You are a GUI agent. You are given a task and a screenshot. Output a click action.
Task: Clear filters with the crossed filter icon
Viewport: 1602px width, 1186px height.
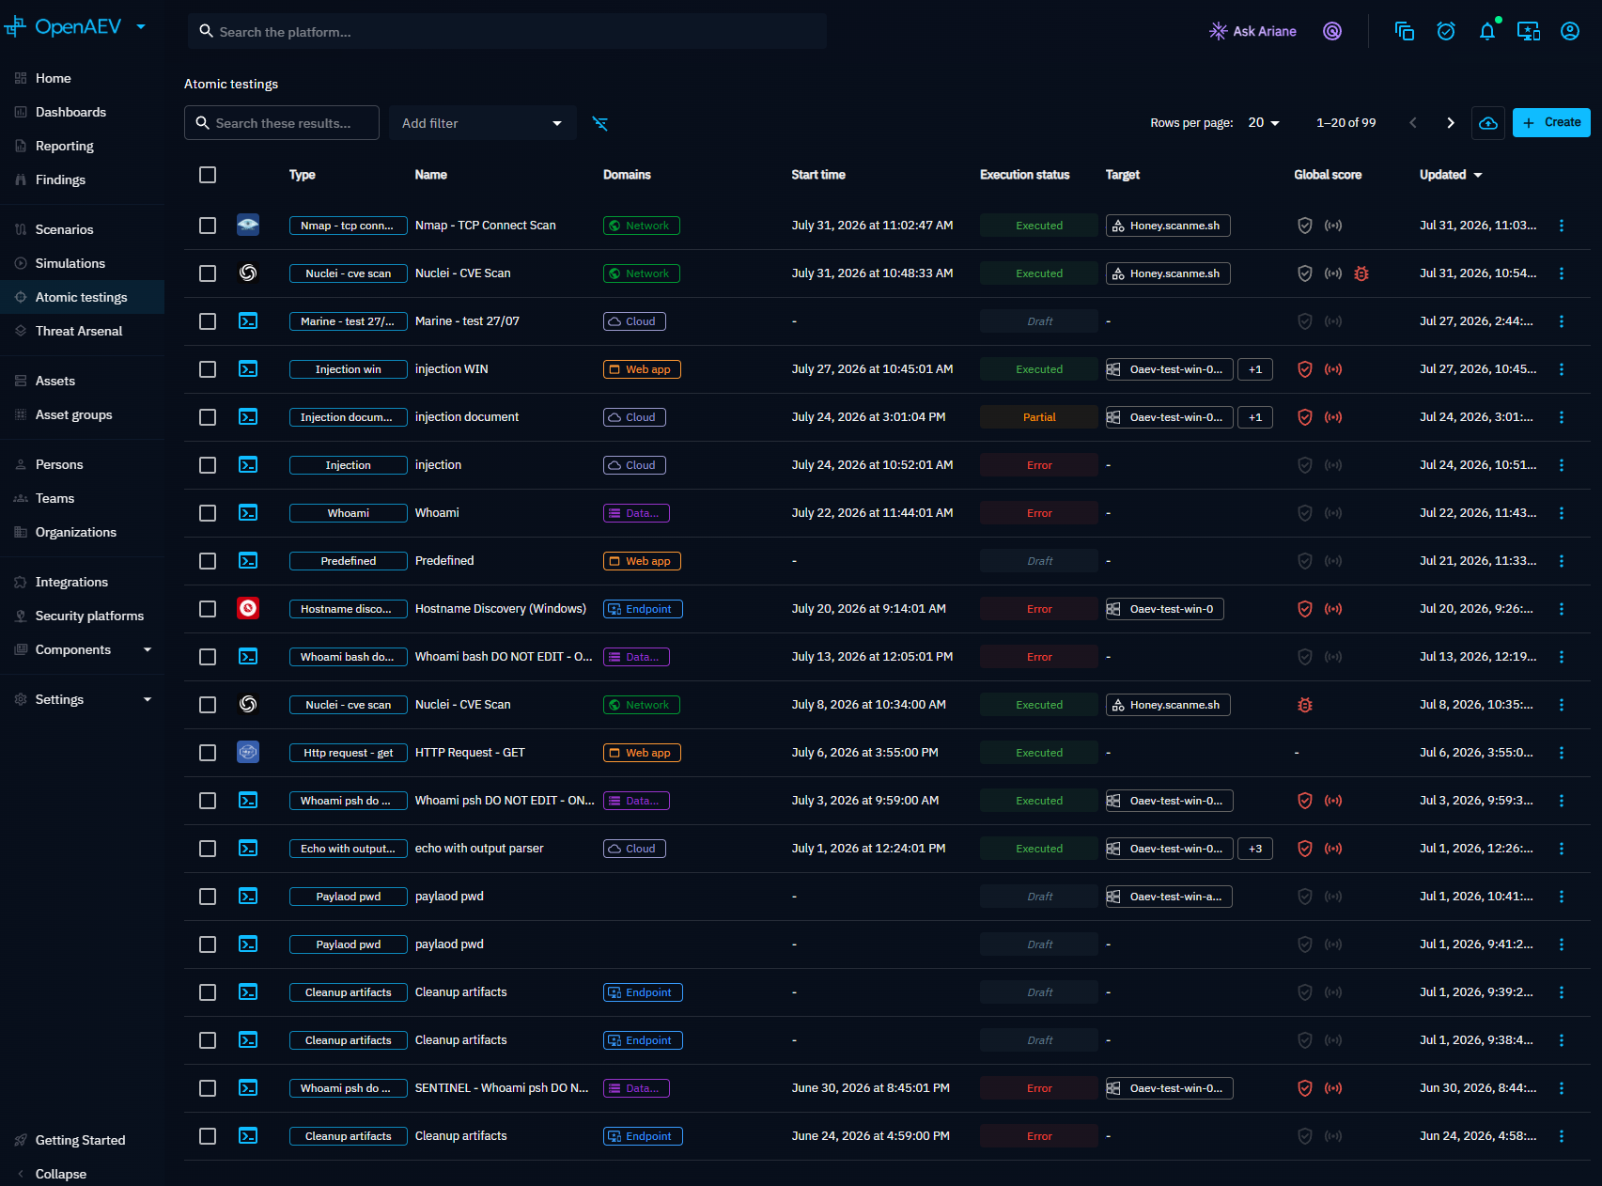pyautogui.click(x=599, y=123)
